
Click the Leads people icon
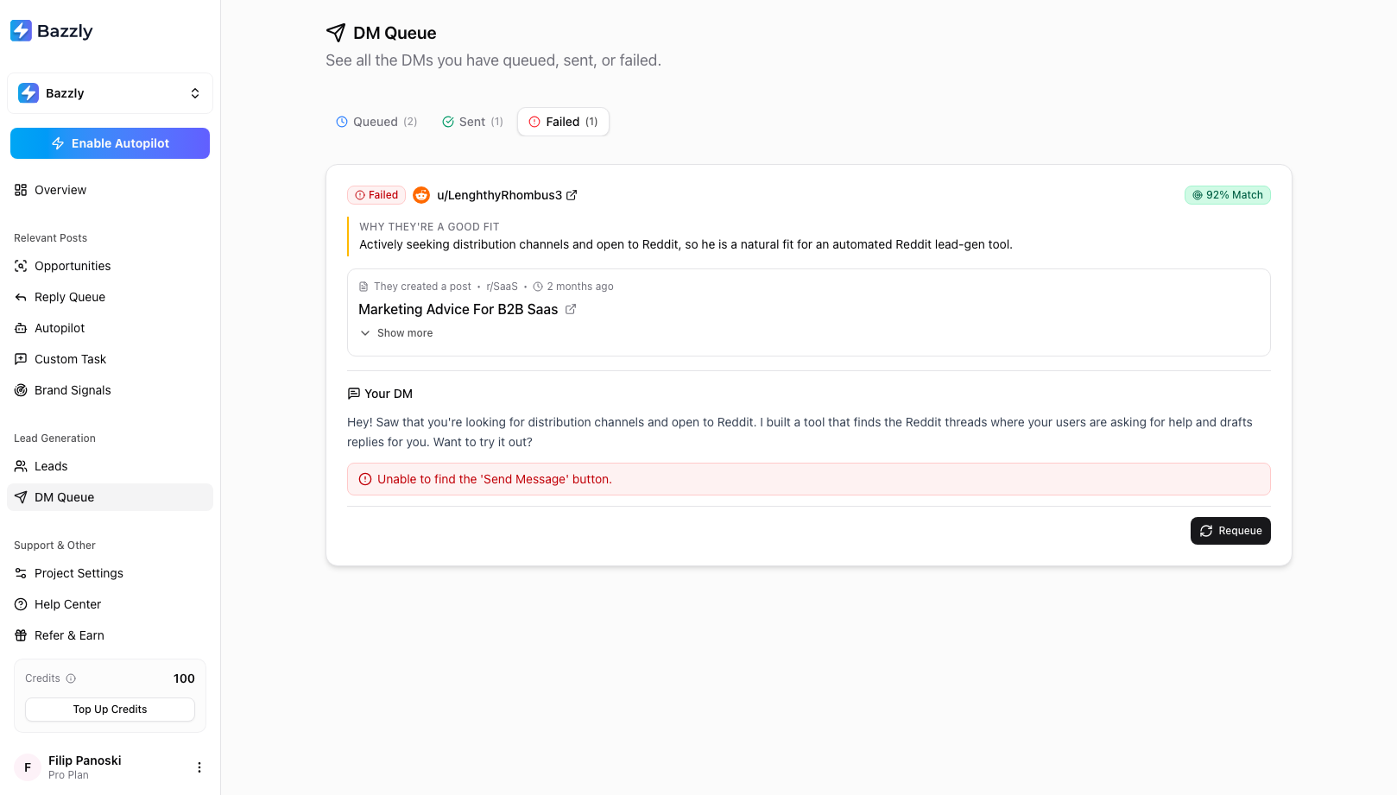point(21,466)
